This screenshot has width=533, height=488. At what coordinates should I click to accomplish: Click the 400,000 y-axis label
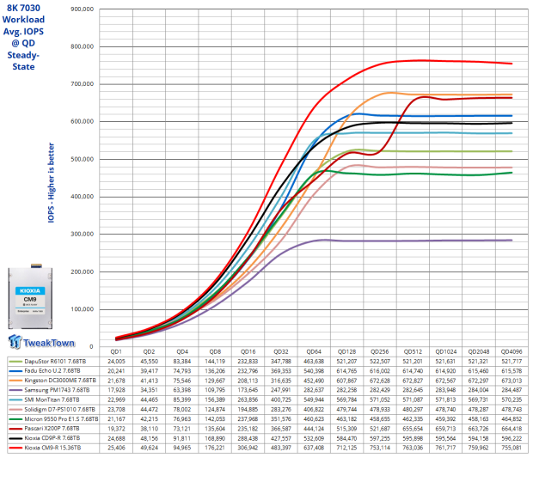point(82,197)
